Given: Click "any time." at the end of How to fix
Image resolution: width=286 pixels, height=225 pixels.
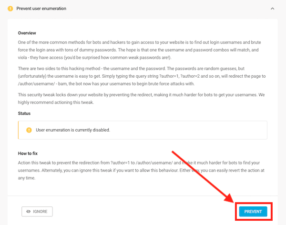Looking at the screenshot, I should coord(27,178).
